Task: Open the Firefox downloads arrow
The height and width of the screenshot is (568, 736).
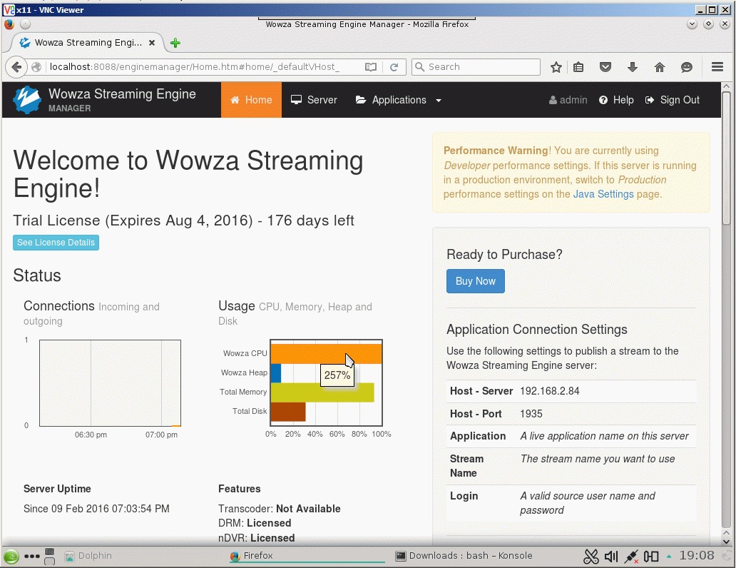Action: (x=633, y=67)
